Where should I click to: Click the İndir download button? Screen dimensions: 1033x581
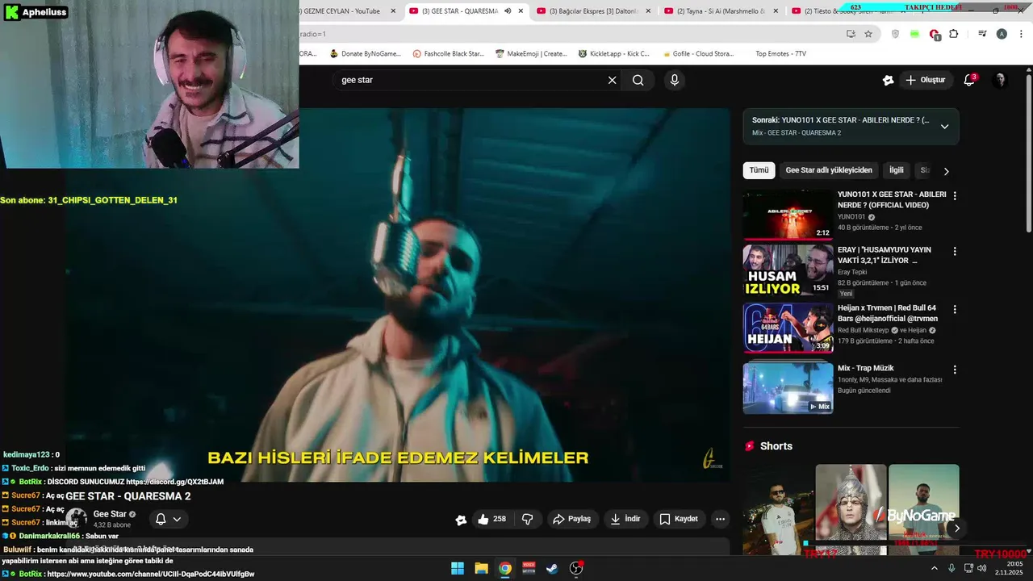pos(625,519)
